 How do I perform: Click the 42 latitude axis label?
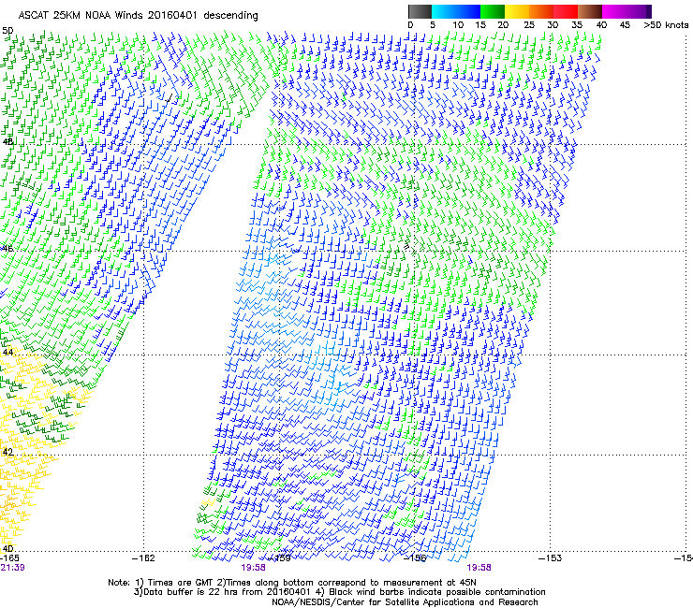click(7, 452)
